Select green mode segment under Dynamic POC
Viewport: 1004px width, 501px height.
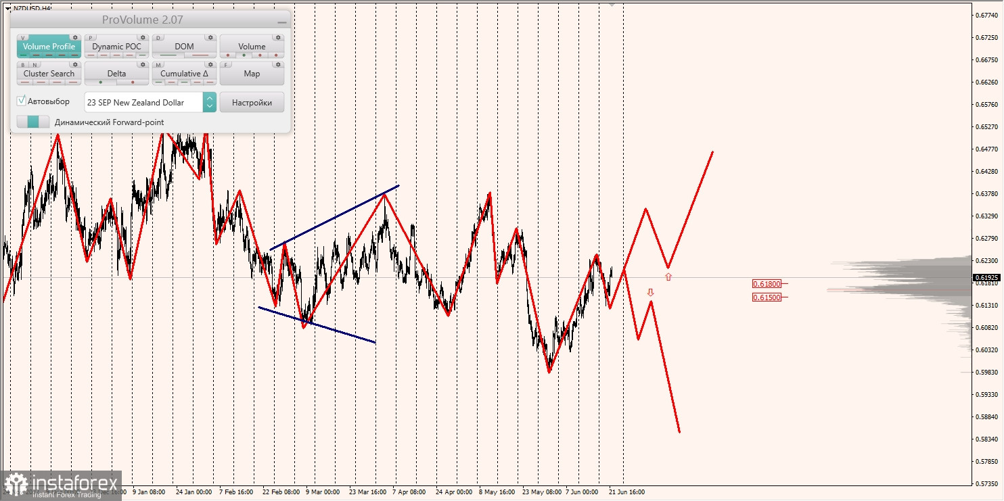click(142, 55)
